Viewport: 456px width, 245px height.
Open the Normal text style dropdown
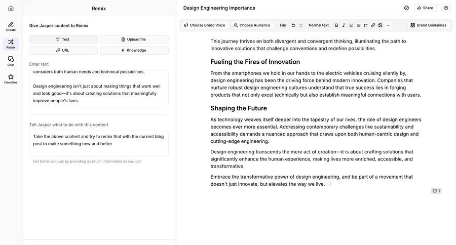(319, 25)
